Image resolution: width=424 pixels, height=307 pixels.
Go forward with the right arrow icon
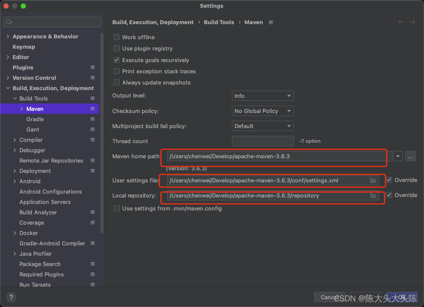412,22
